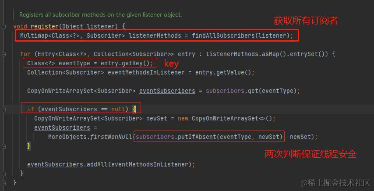Click the yellow closing brace of the if block
The image size is (374, 191).
(29, 146)
